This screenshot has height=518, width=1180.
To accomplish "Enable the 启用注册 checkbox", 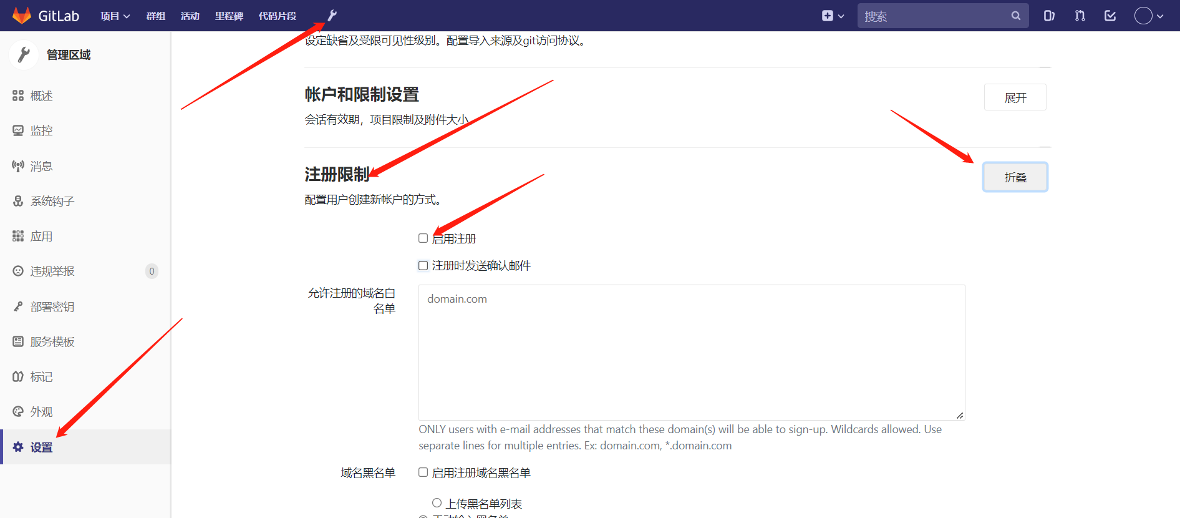I will click(423, 238).
